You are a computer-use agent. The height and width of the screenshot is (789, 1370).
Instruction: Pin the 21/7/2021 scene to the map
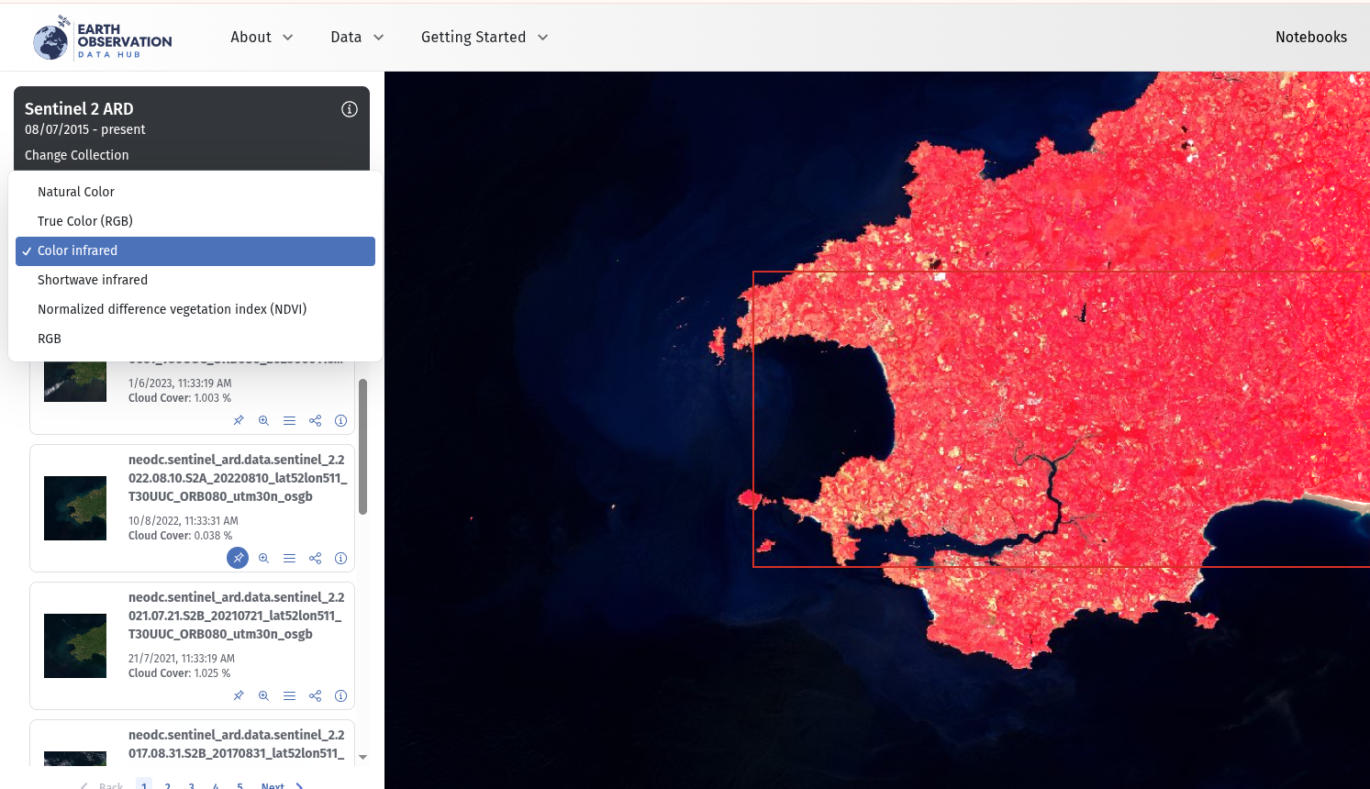pyautogui.click(x=239, y=695)
